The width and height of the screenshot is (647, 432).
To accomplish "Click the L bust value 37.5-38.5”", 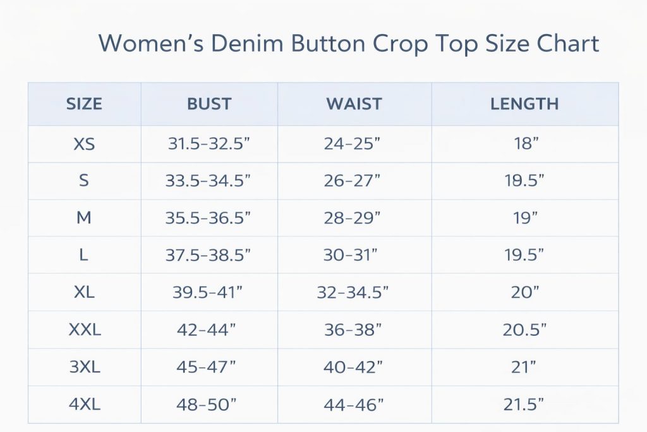I will click(209, 255).
